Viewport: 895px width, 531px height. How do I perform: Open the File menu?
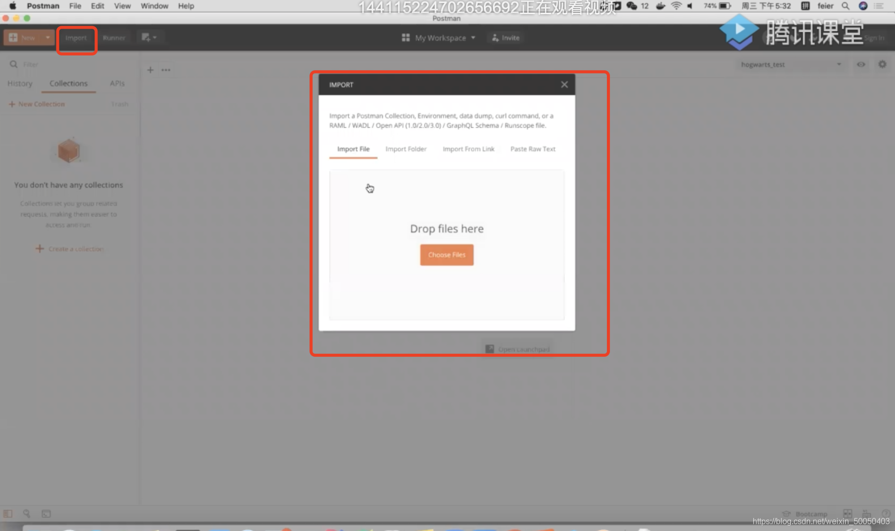[x=75, y=6]
